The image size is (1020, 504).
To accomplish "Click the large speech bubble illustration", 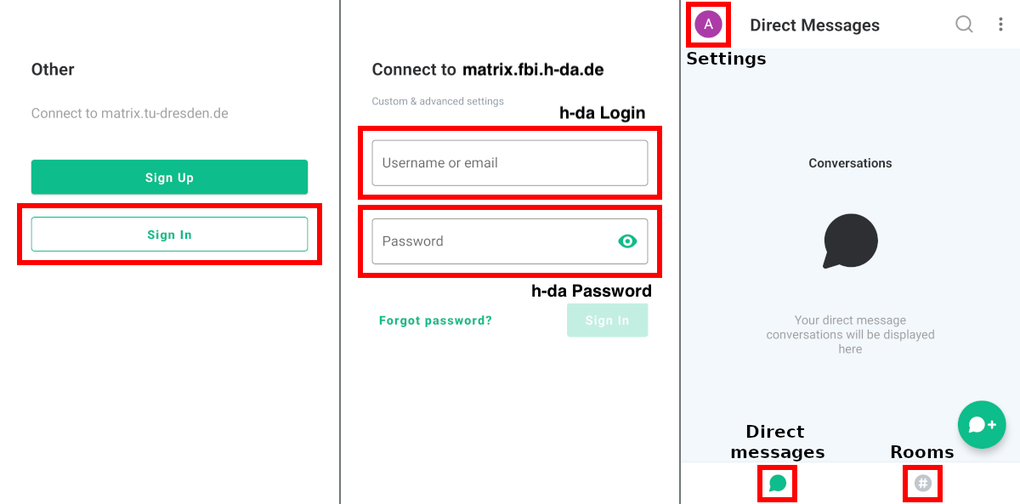I will coord(850,241).
